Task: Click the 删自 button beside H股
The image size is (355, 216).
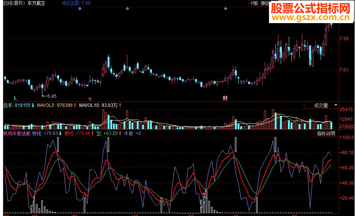Action: [265, 3]
